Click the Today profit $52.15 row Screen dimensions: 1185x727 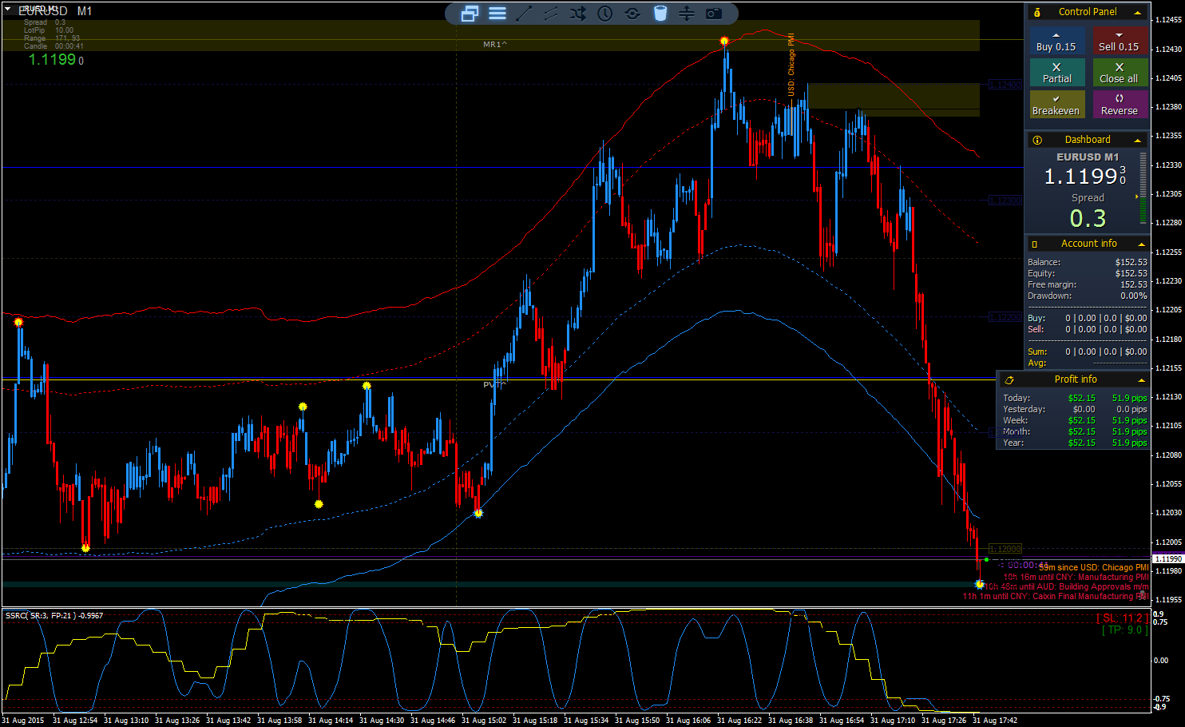click(x=1075, y=398)
